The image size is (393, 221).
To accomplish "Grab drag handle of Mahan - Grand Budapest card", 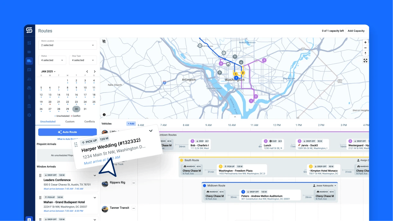I will coord(40,198).
